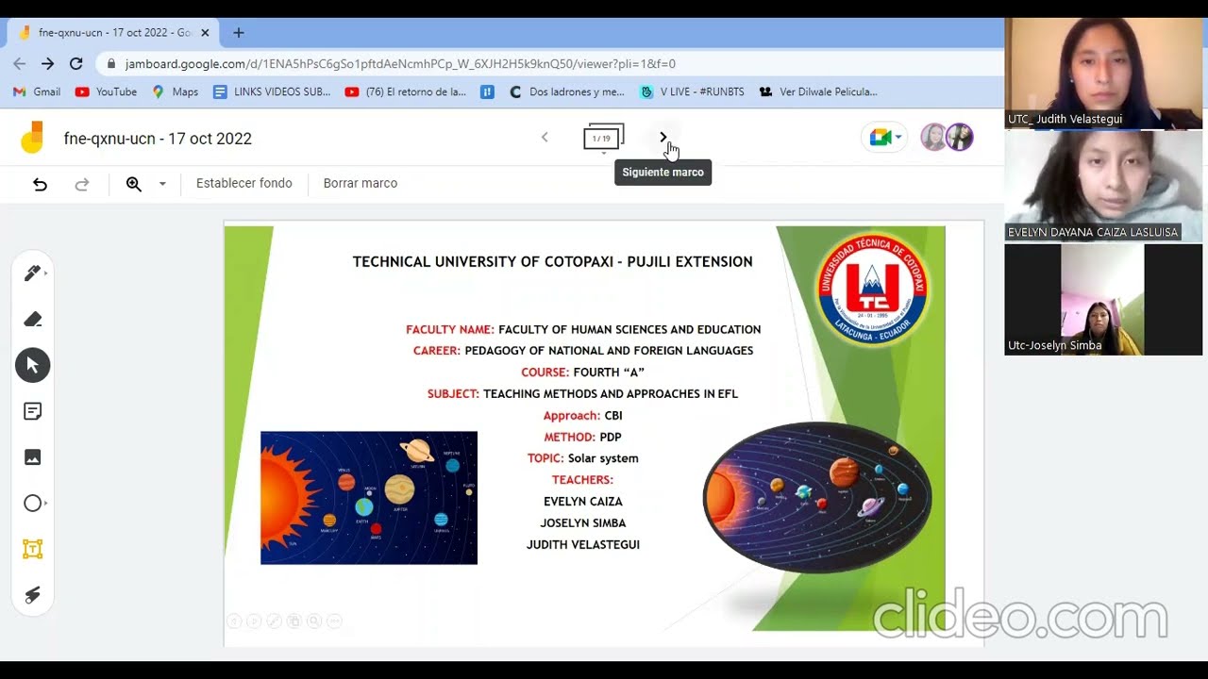Click the METHOD: PDP line
1208x679 pixels.
pyautogui.click(x=582, y=437)
